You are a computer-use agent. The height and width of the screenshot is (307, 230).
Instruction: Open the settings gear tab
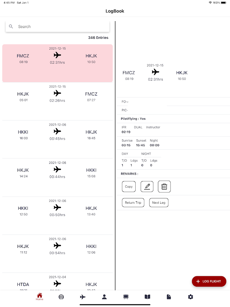[x=191, y=297]
